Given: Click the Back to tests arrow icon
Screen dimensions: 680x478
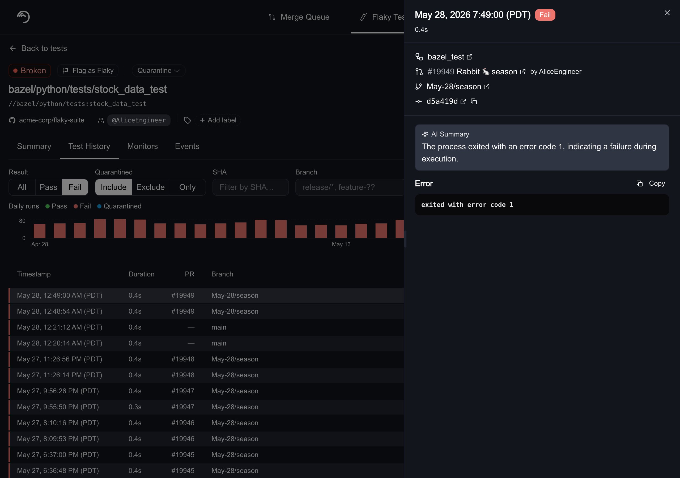Looking at the screenshot, I should point(13,48).
